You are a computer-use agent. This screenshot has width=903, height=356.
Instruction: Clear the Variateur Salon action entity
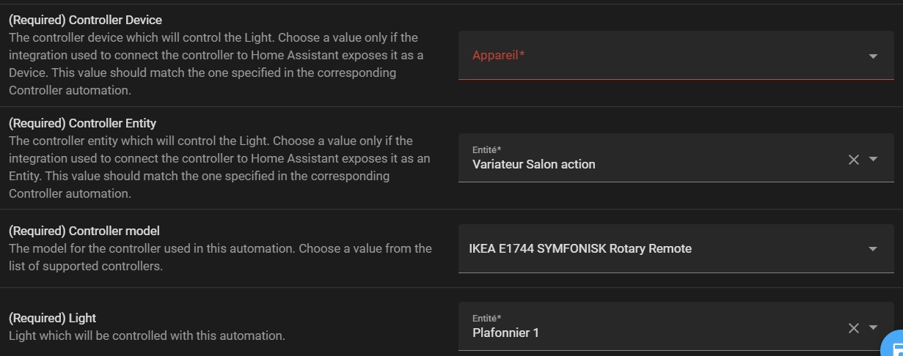click(854, 160)
